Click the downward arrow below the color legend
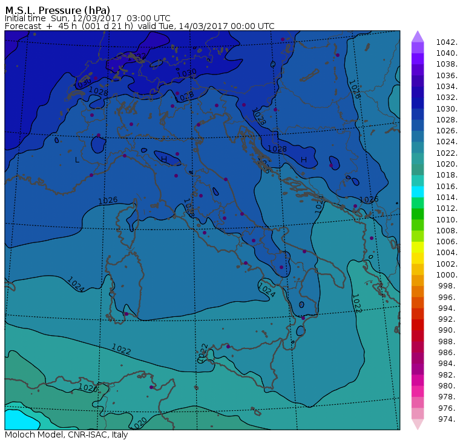 coord(418,424)
